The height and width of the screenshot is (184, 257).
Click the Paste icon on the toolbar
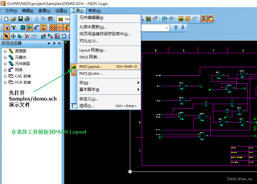click(51, 18)
